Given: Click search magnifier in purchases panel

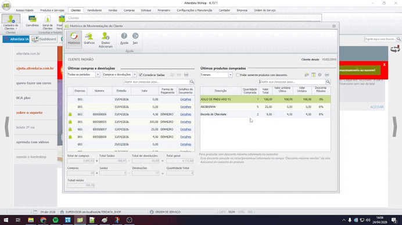Looking at the screenshot, I should click(x=192, y=82).
